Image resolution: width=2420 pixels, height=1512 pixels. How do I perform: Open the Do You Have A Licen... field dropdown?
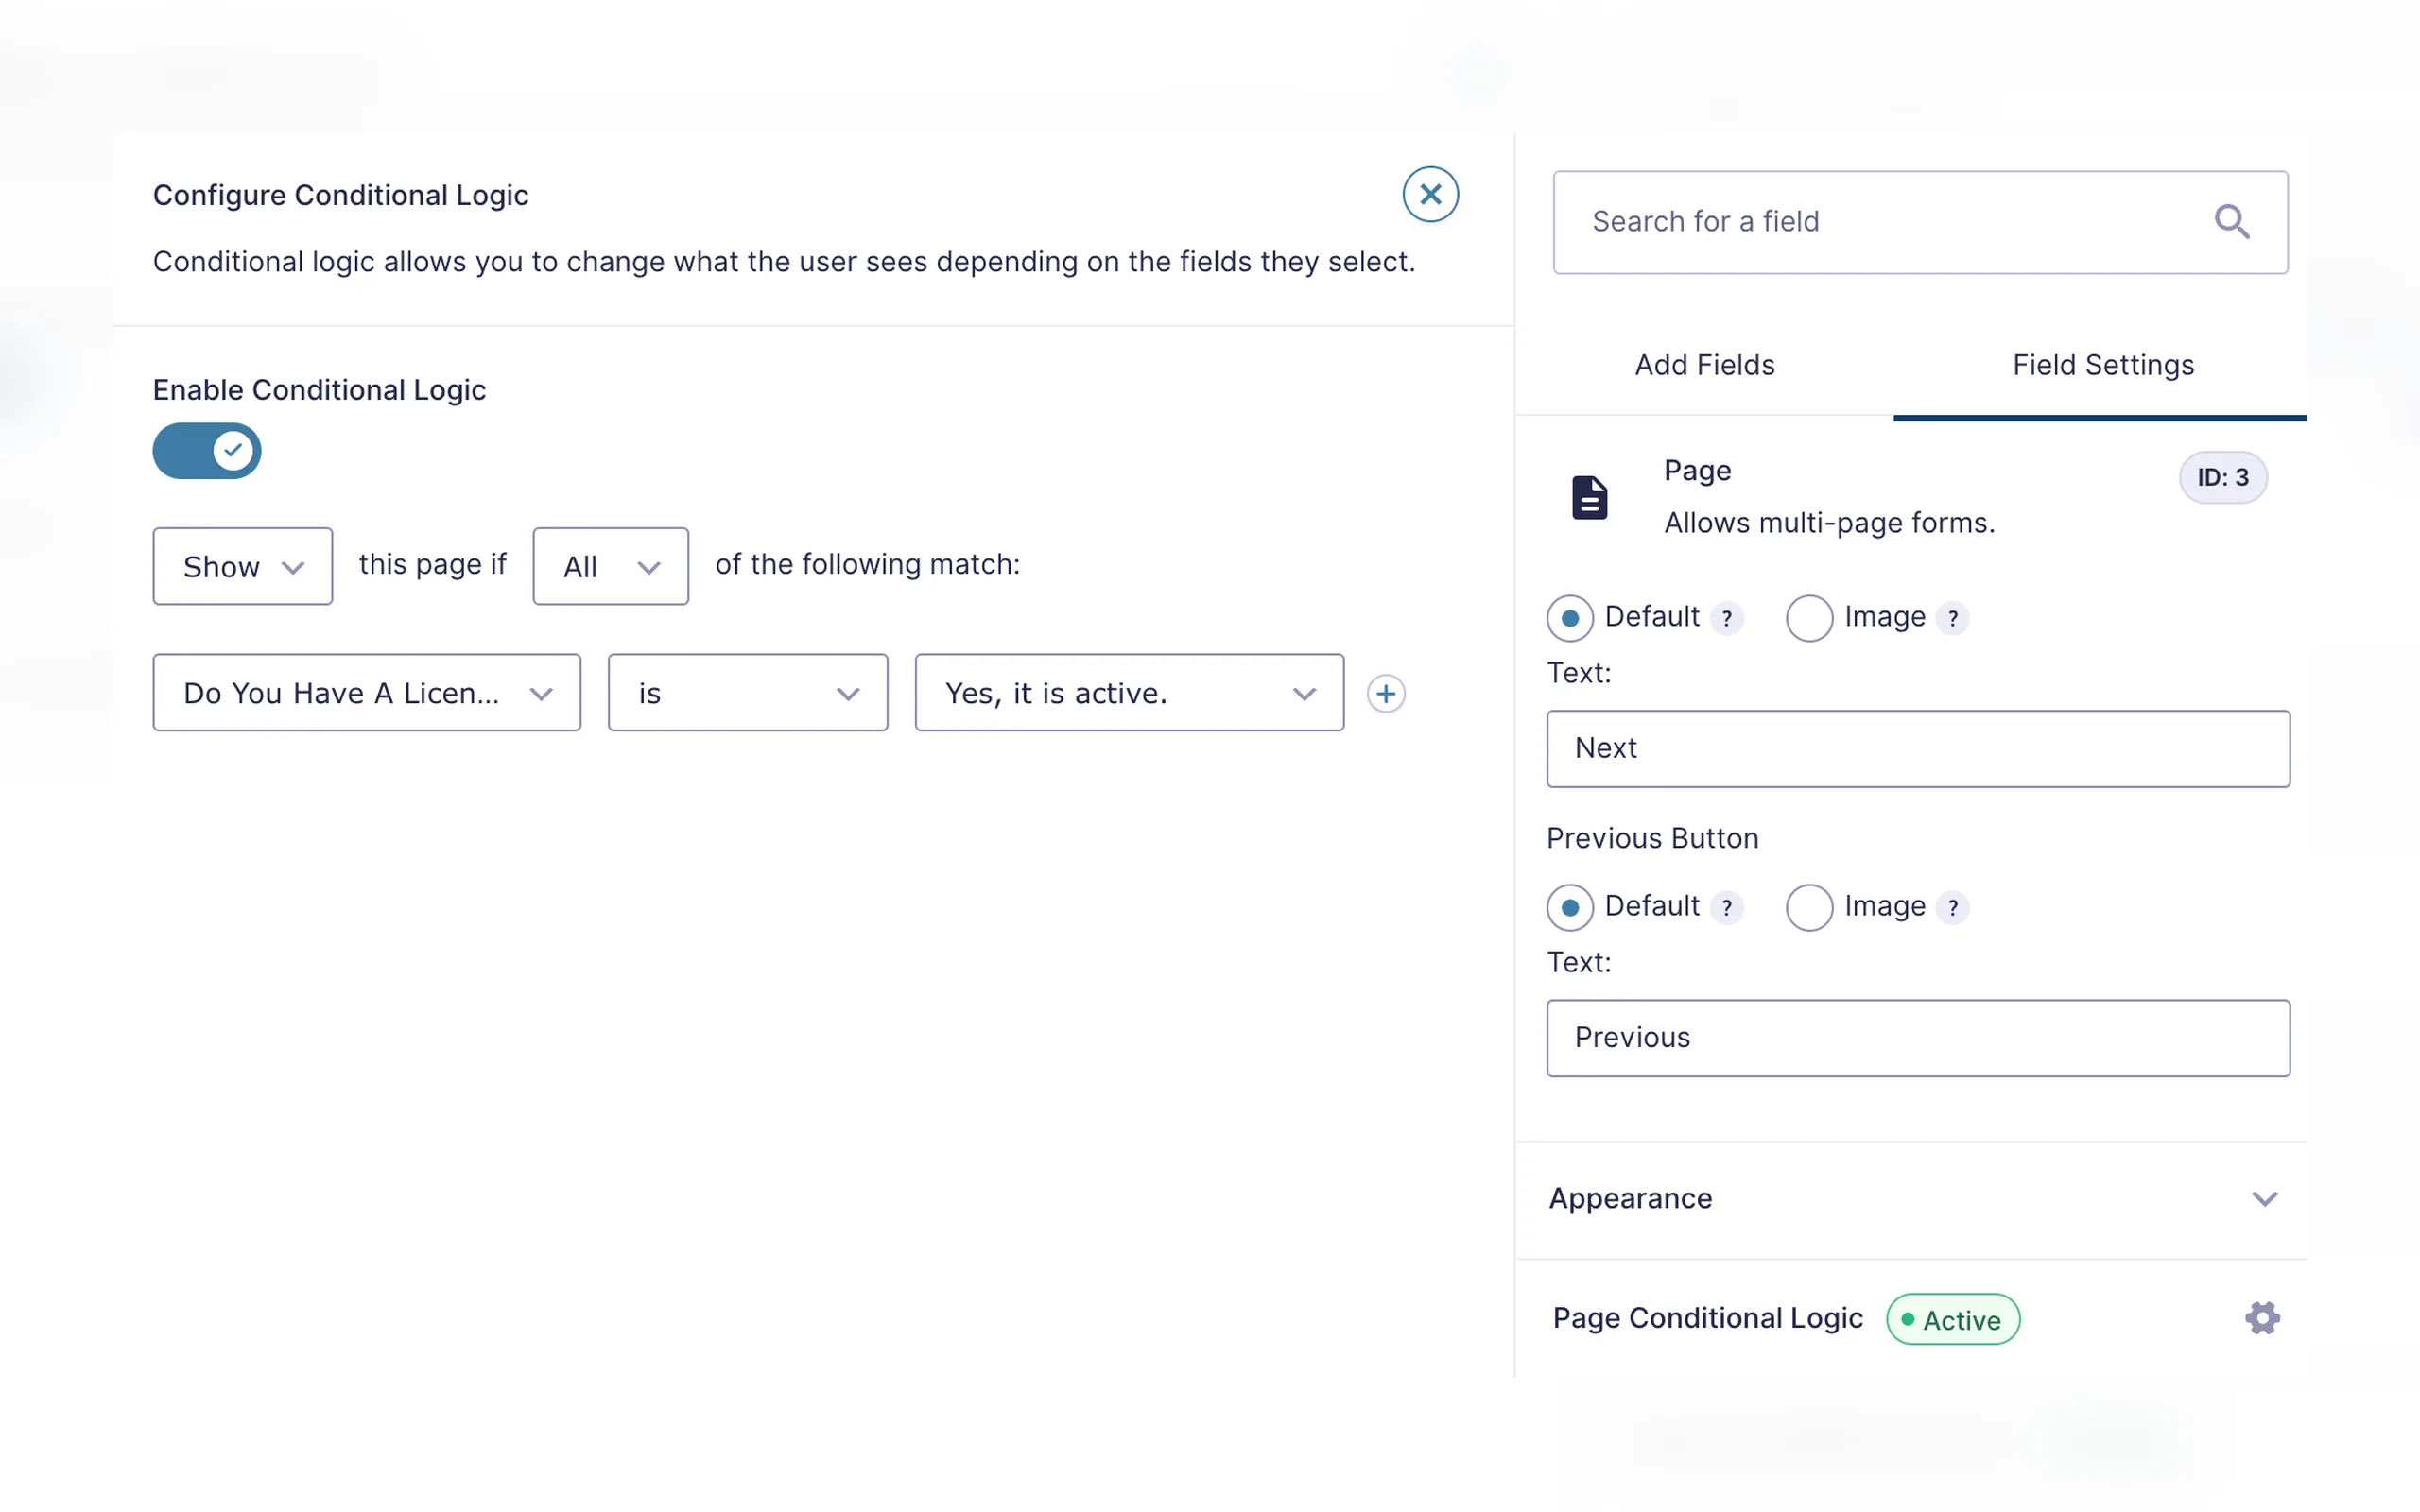(367, 692)
